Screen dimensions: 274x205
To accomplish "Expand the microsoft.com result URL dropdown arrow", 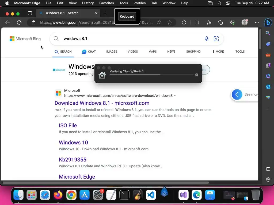I will click(x=175, y=96).
